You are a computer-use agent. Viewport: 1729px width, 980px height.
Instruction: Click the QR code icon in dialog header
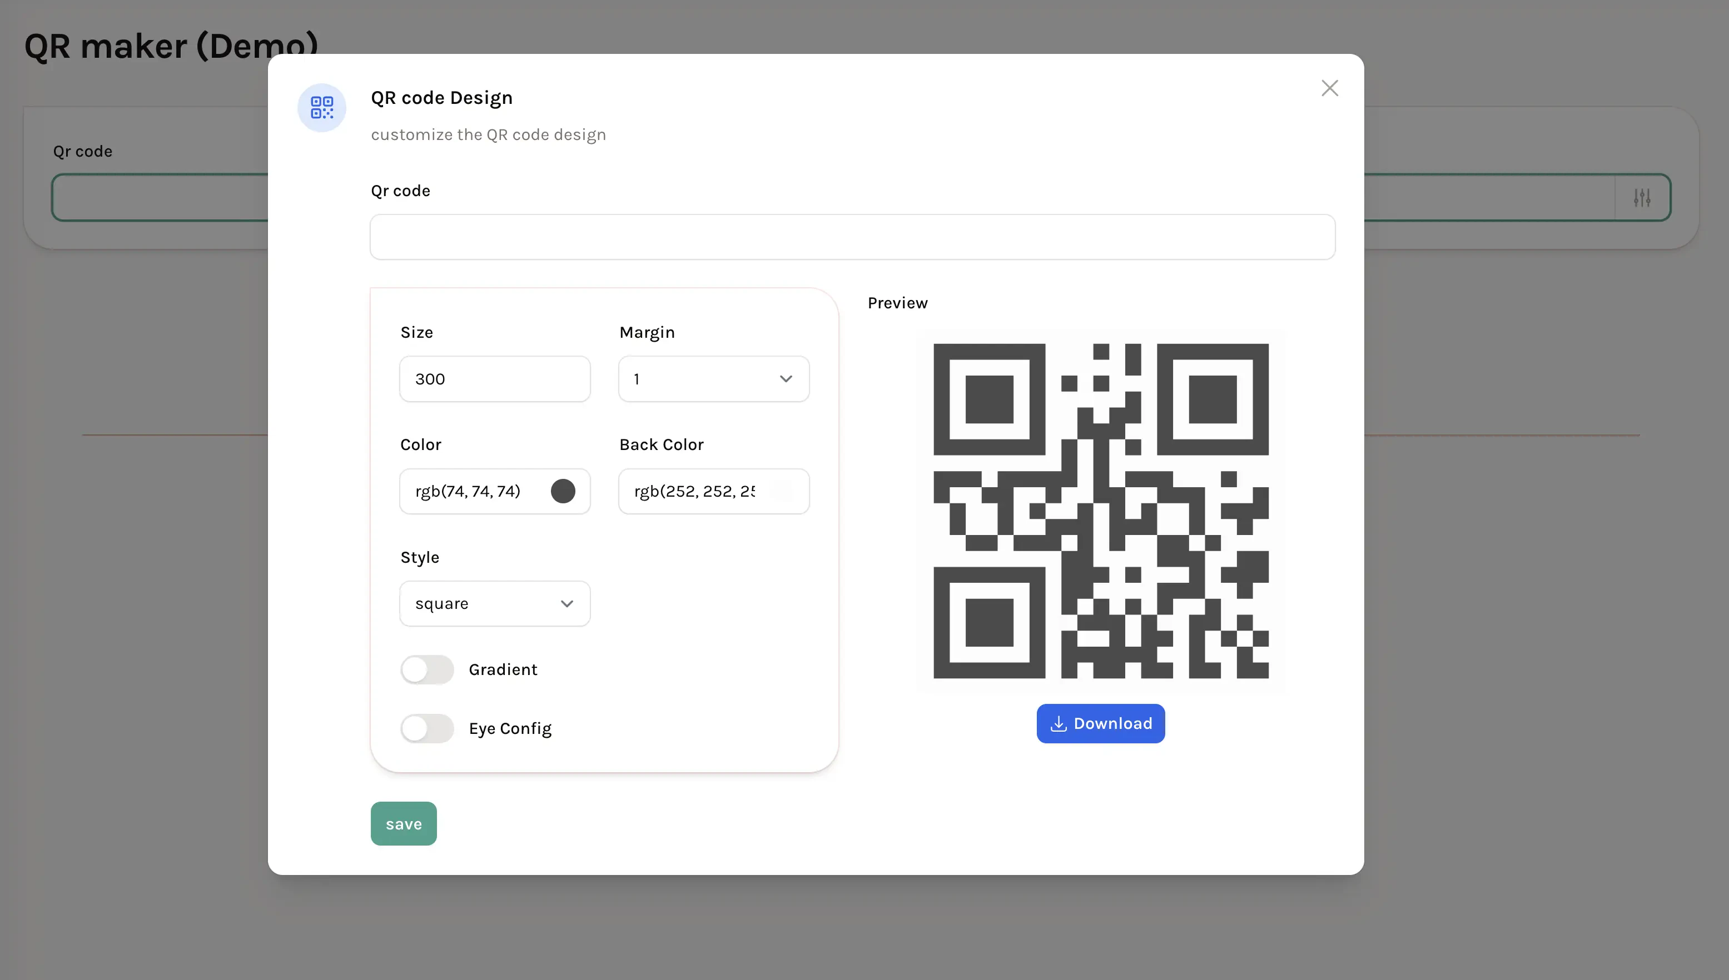pos(322,108)
